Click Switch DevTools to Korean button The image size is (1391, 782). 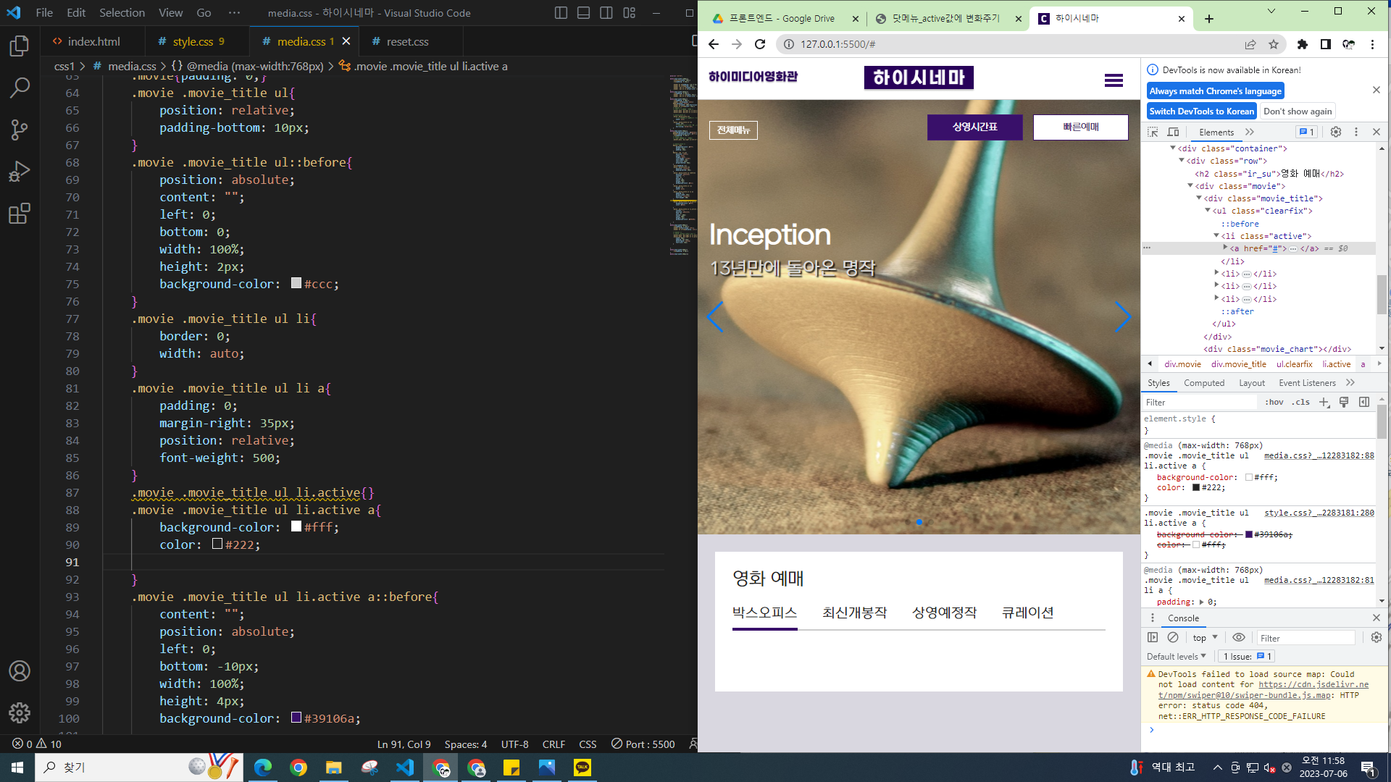tap(1201, 111)
